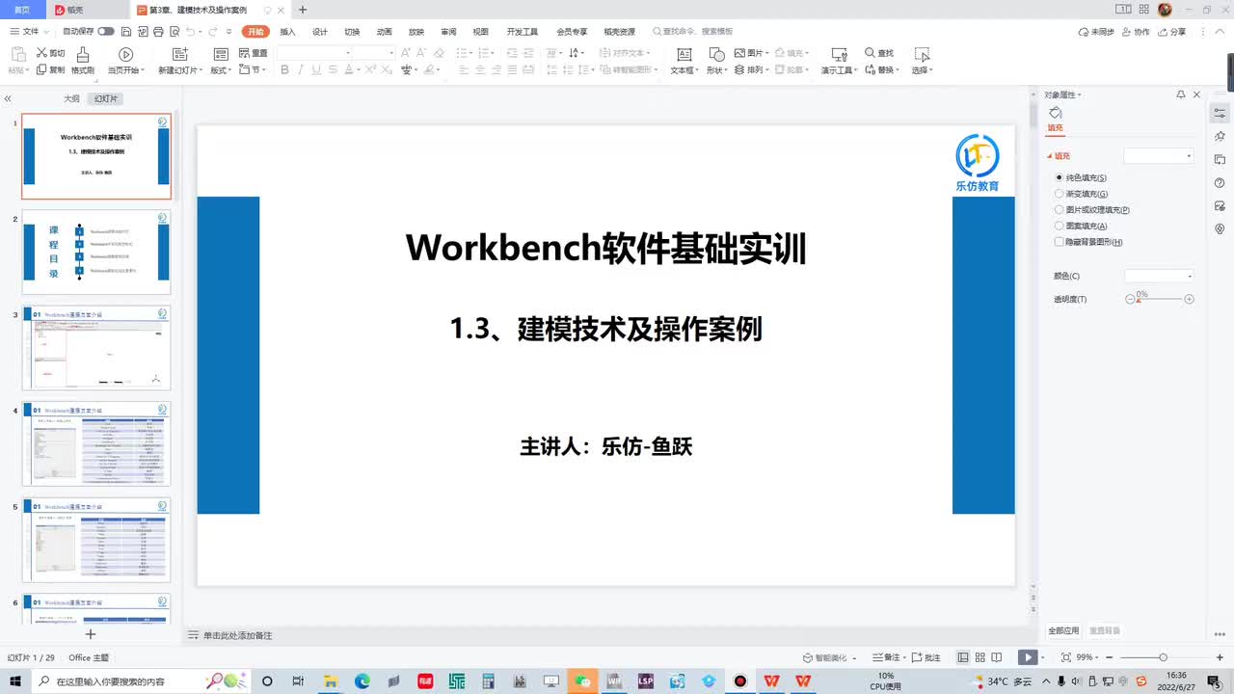Screen dimensions: 1234x694
Task: Click the Share (分享) button
Action: (1172, 32)
